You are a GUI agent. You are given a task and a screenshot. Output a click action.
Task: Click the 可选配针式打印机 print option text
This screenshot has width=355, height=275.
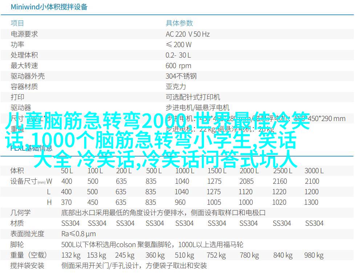point(192,97)
